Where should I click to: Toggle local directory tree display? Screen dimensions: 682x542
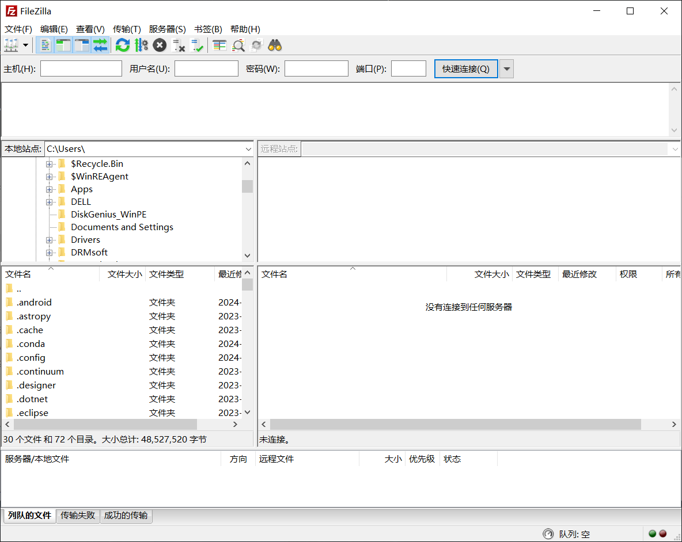63,45
